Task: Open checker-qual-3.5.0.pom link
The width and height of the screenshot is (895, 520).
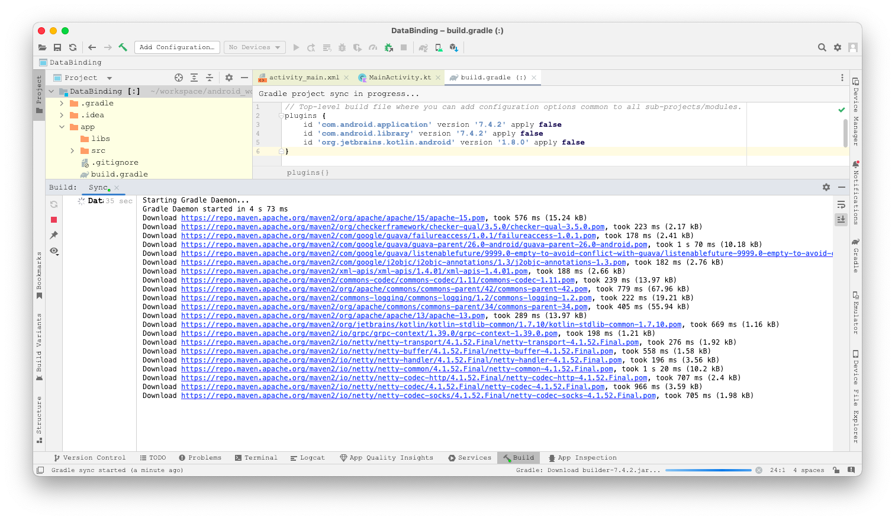Action: point(393,227)
